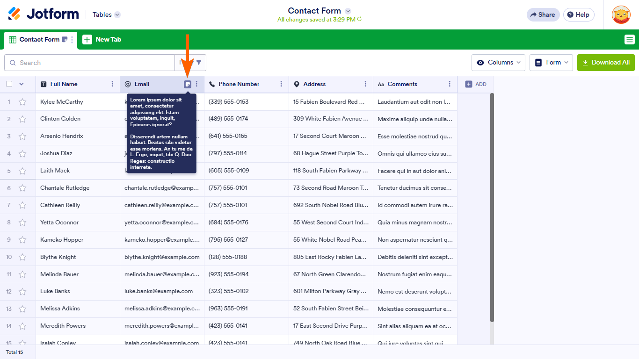
Task: Star row 7 Cathleen Reilly
Action: pyautogui.click(x=22, y=205)
